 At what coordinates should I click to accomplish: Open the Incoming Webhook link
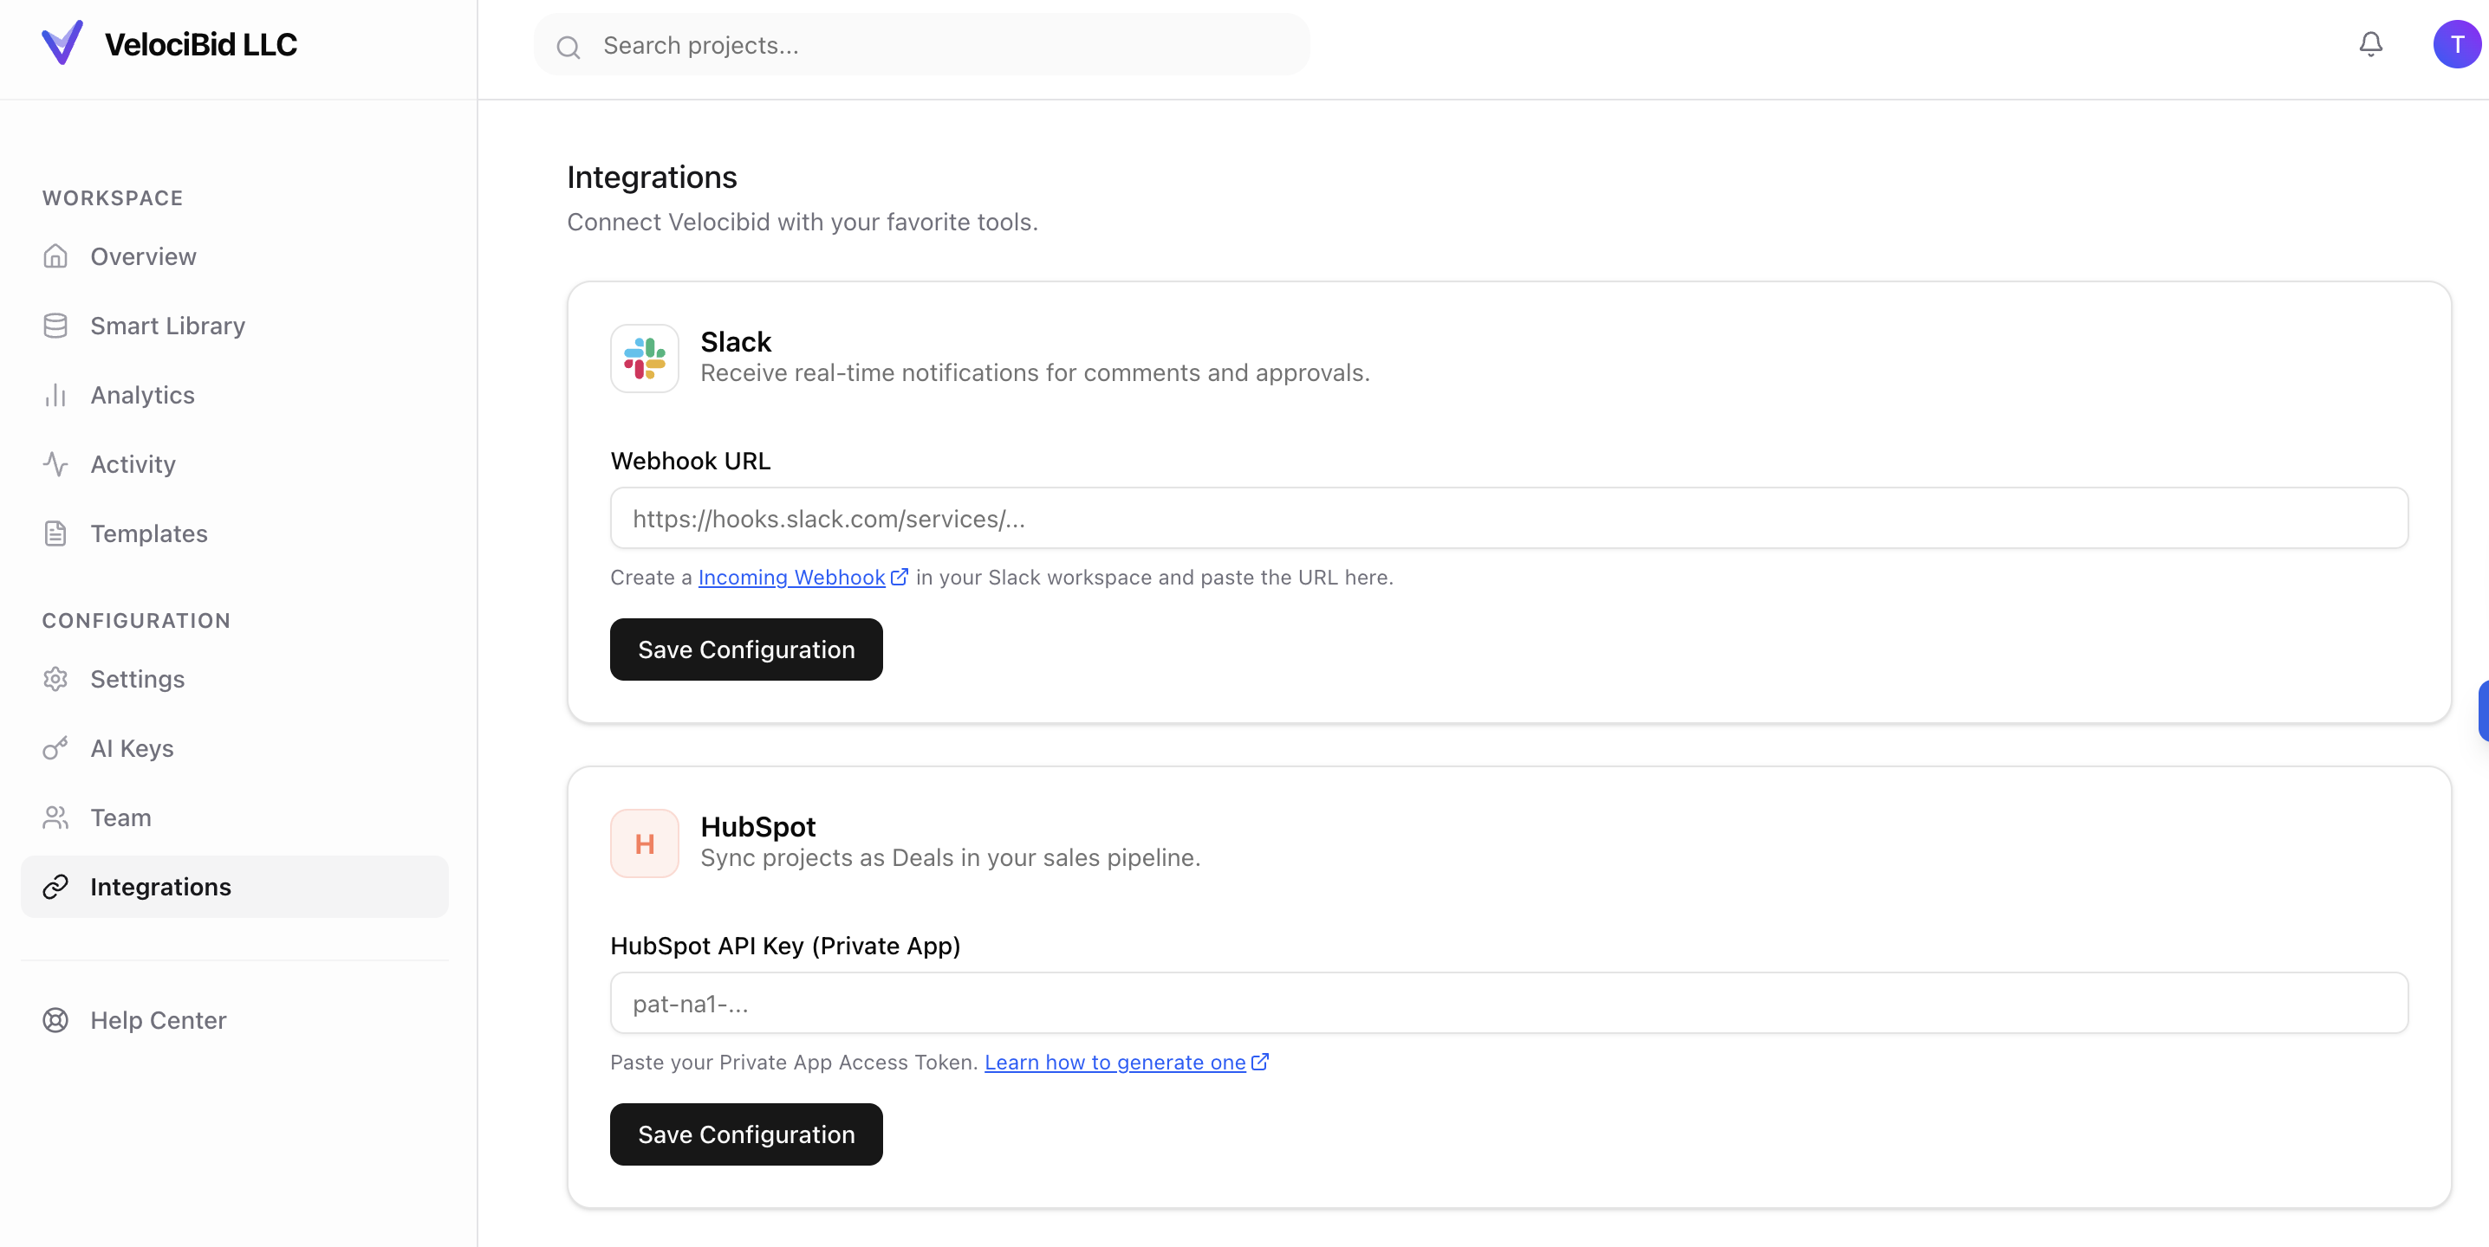pos(791,578)
